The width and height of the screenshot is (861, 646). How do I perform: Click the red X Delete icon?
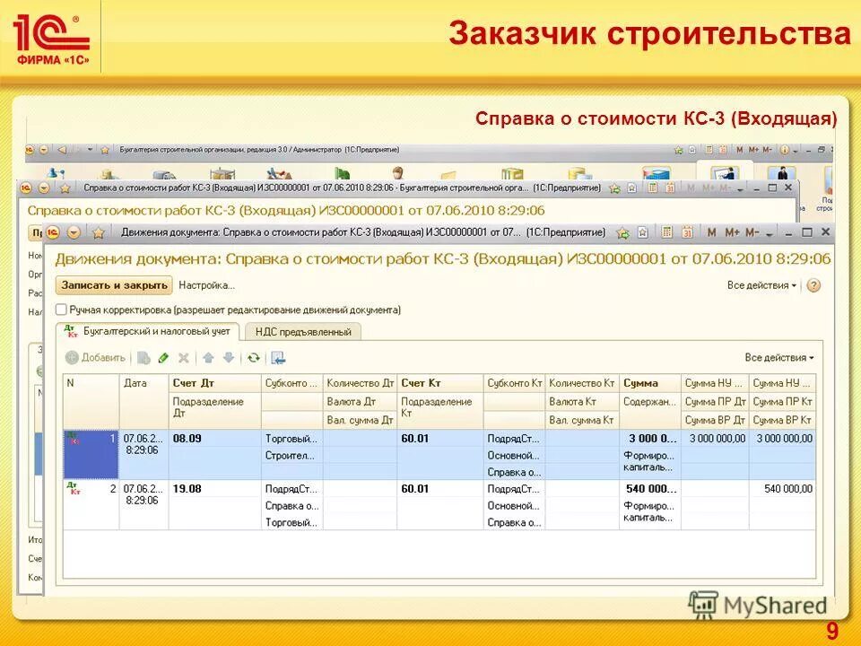click(x=183, y=356)
